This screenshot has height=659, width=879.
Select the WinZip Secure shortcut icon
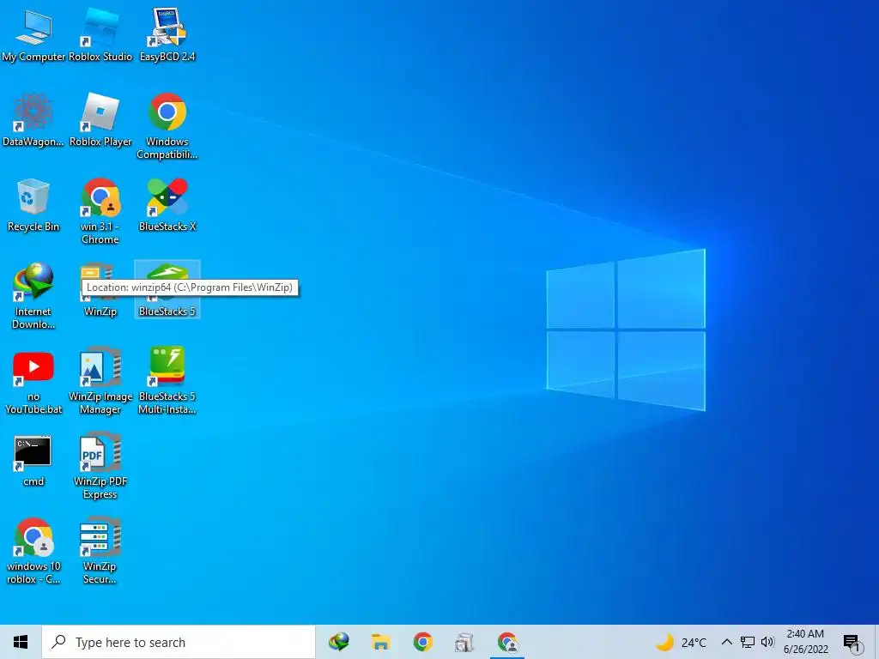pos(100,552)
